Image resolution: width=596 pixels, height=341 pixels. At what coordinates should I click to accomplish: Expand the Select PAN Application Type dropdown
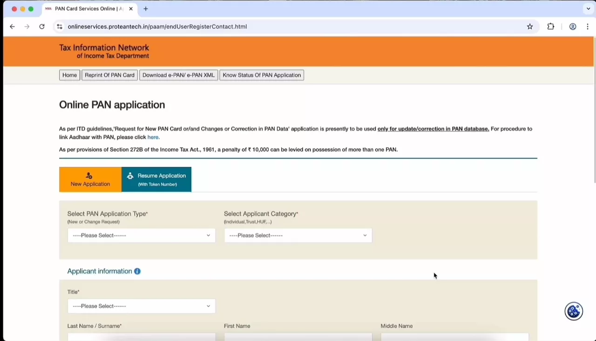point(141,235)
